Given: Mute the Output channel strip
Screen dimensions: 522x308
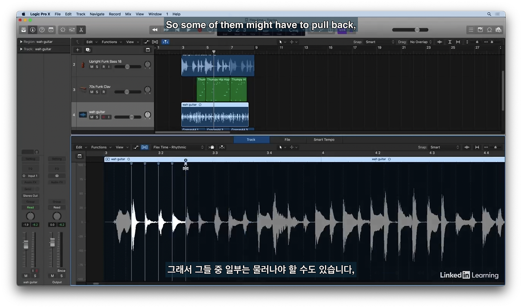Looking at the screenshot, I should (x=52, y=276).
